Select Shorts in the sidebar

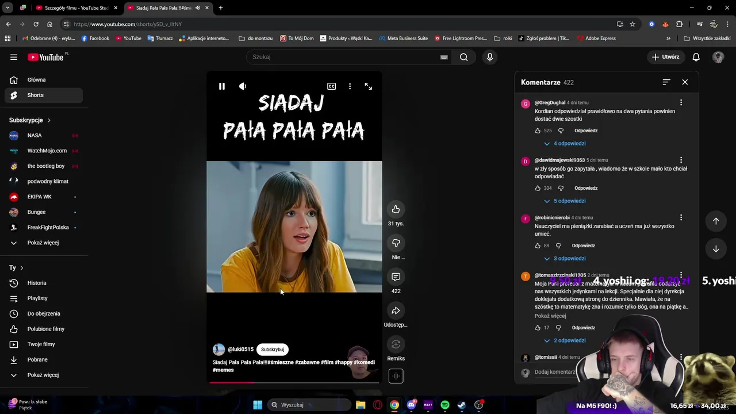point(44,95)
